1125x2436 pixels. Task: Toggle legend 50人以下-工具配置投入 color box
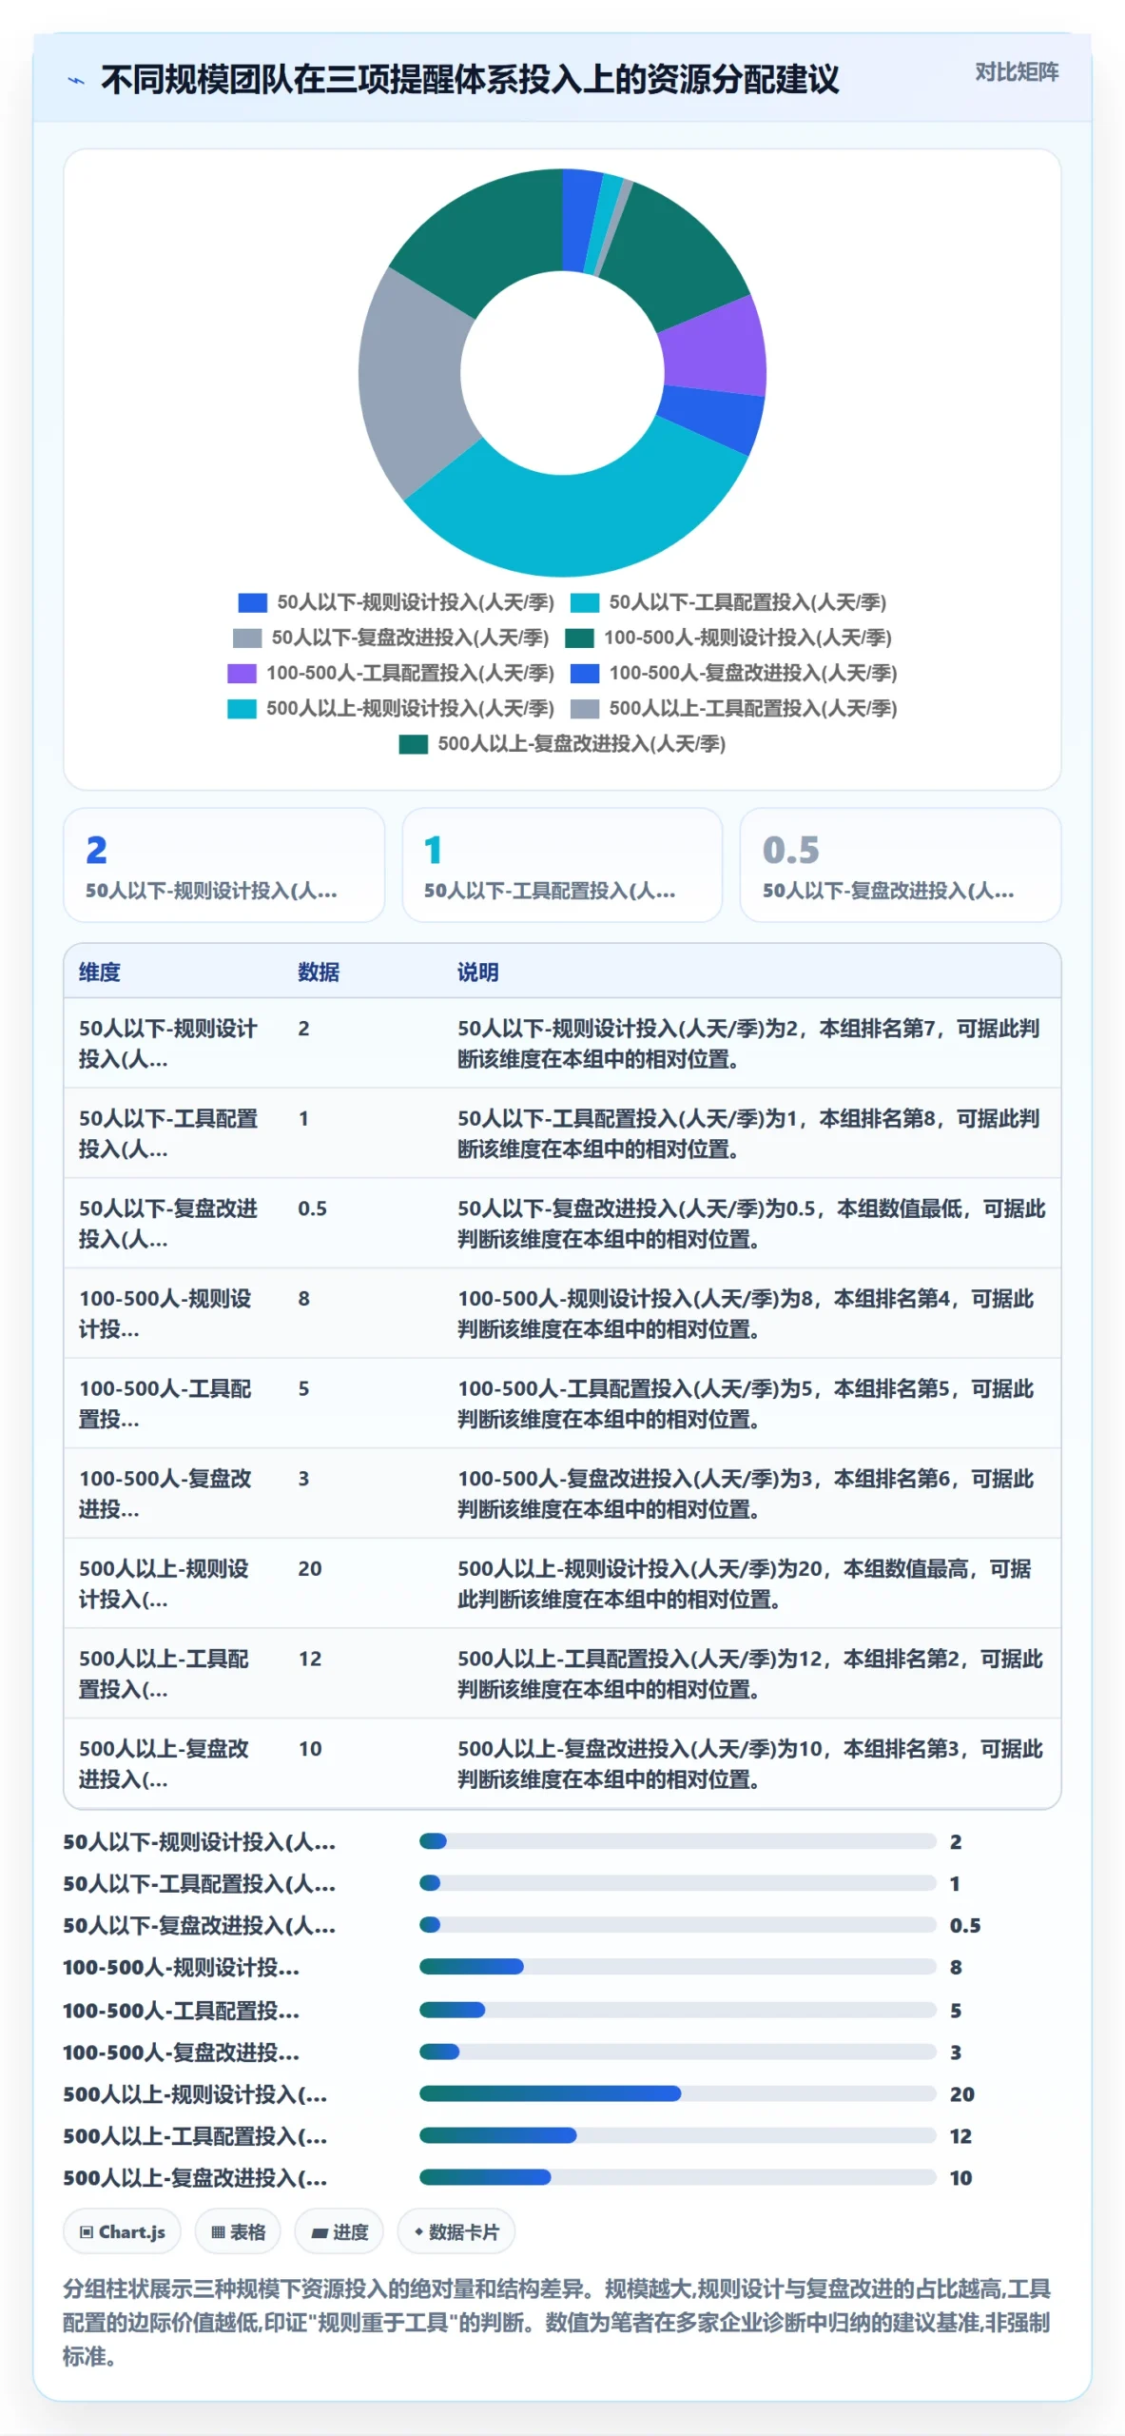click(584, 602)
